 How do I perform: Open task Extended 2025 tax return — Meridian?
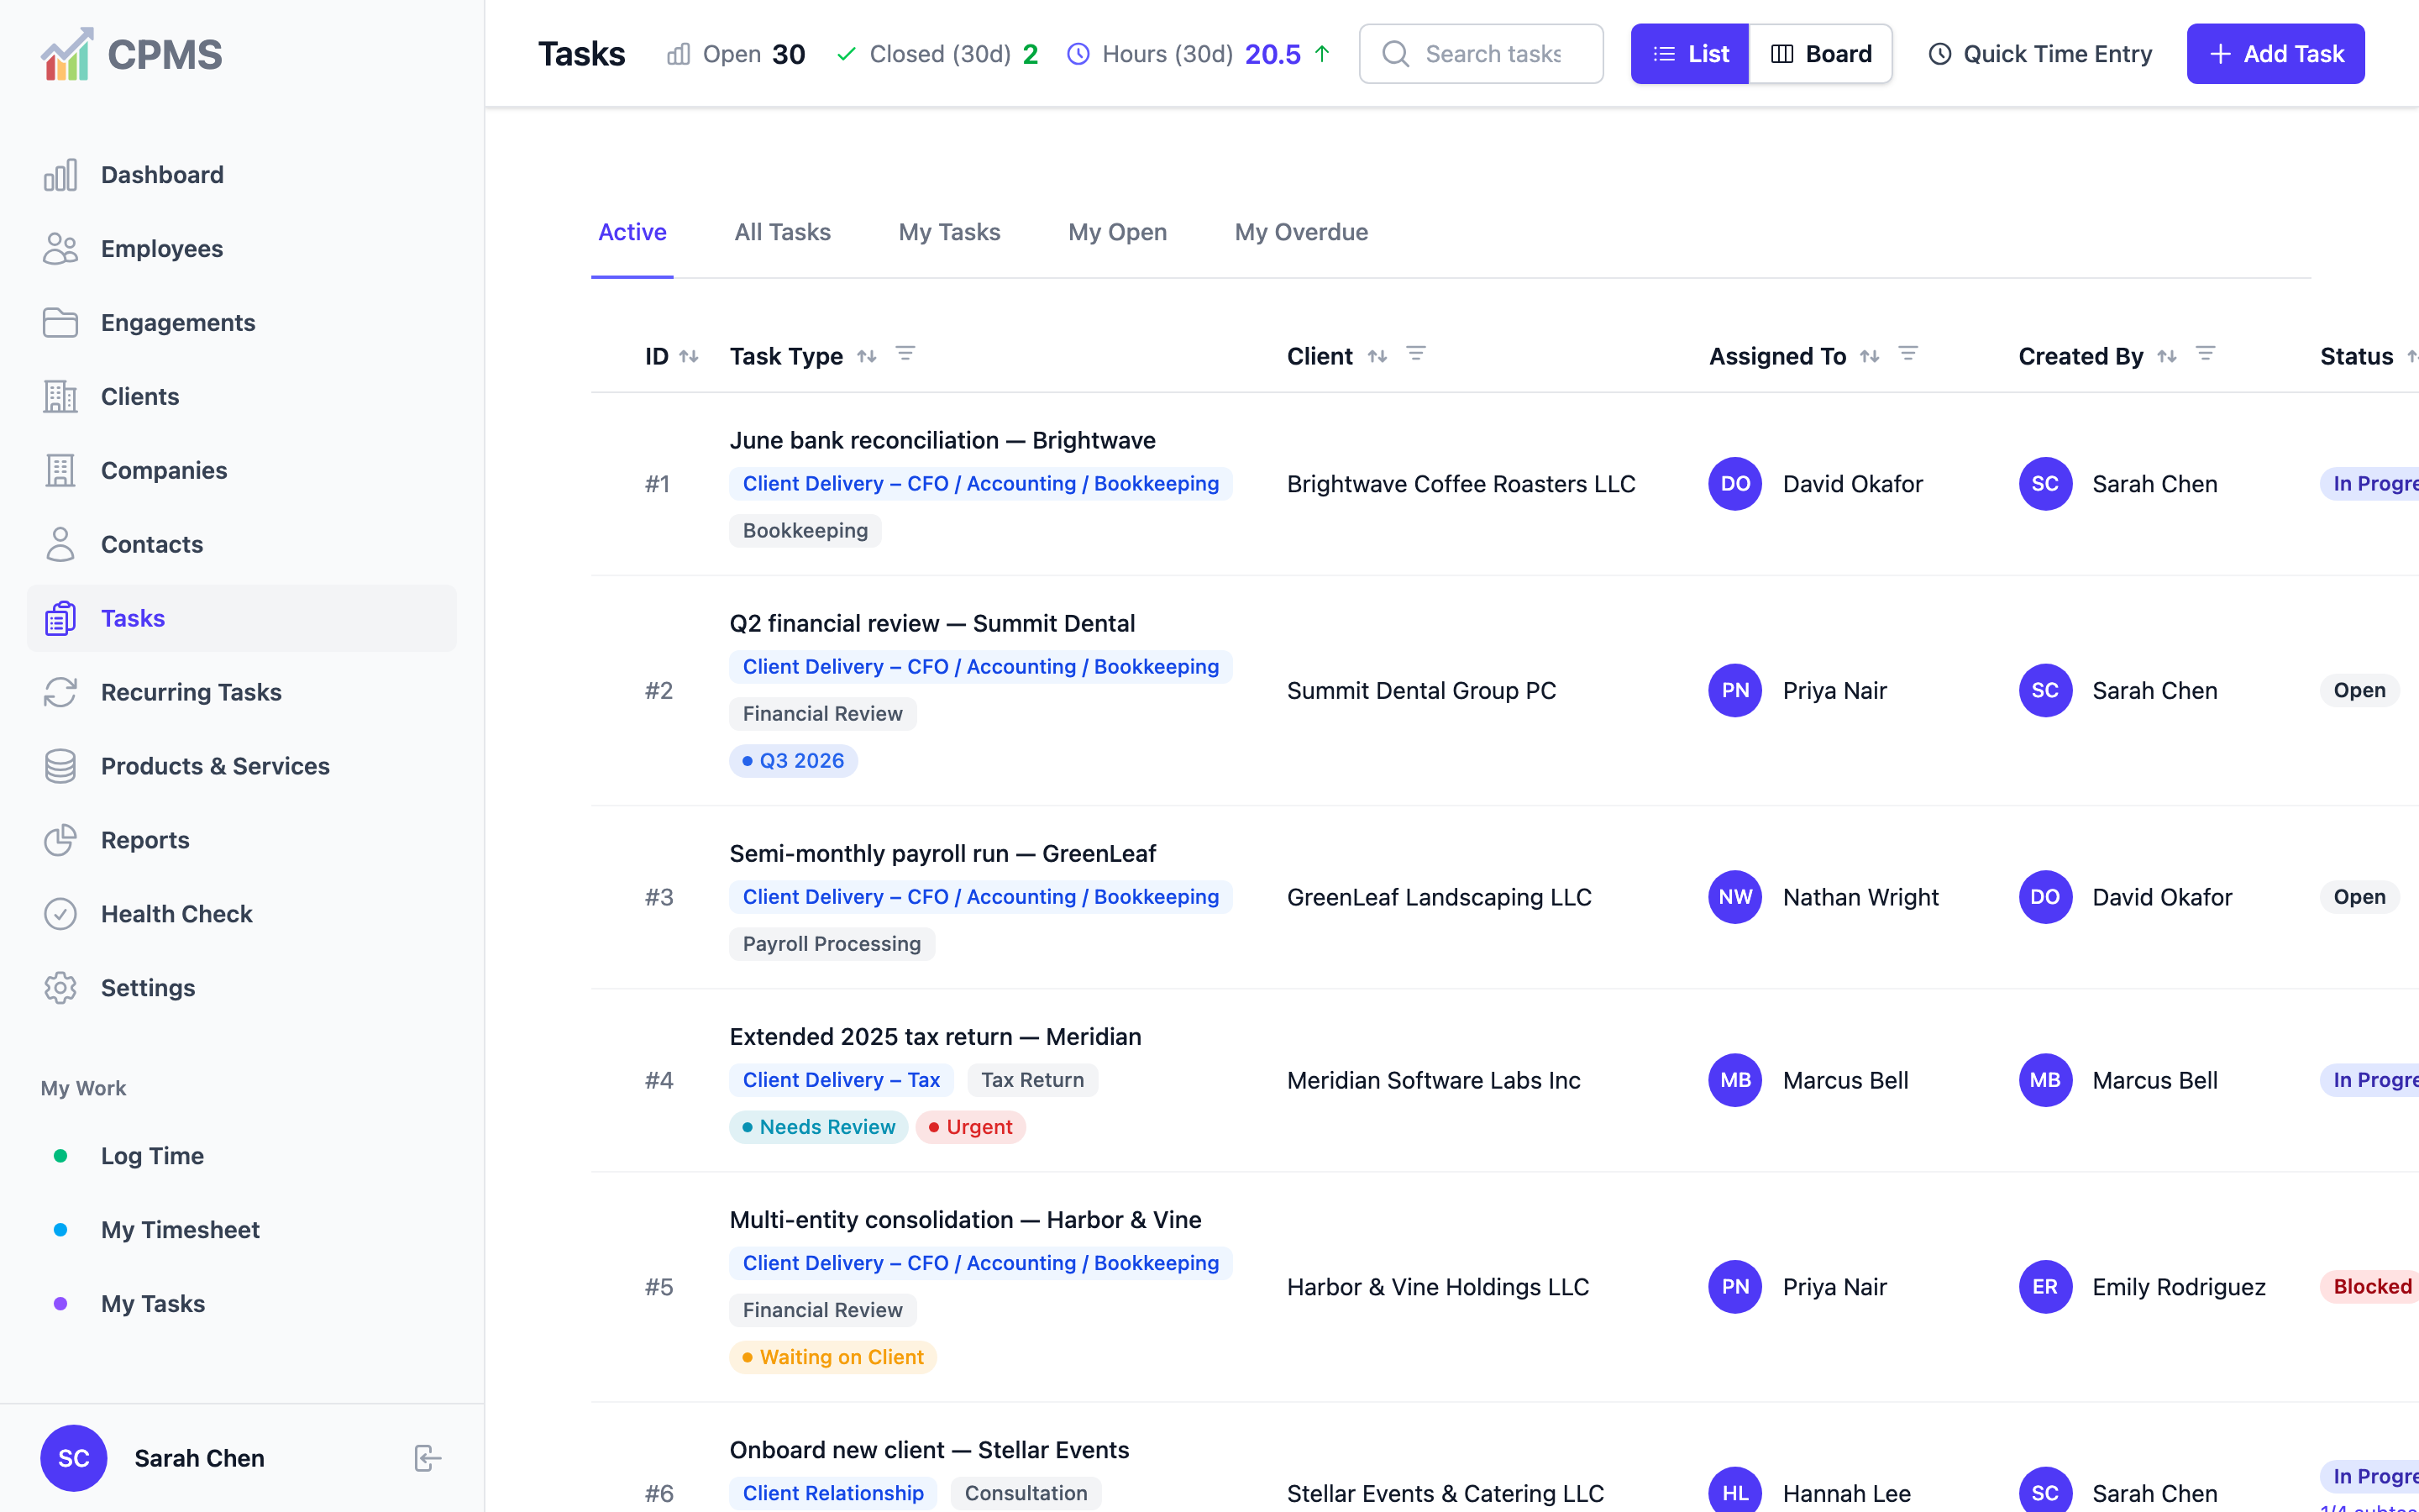936,1037
